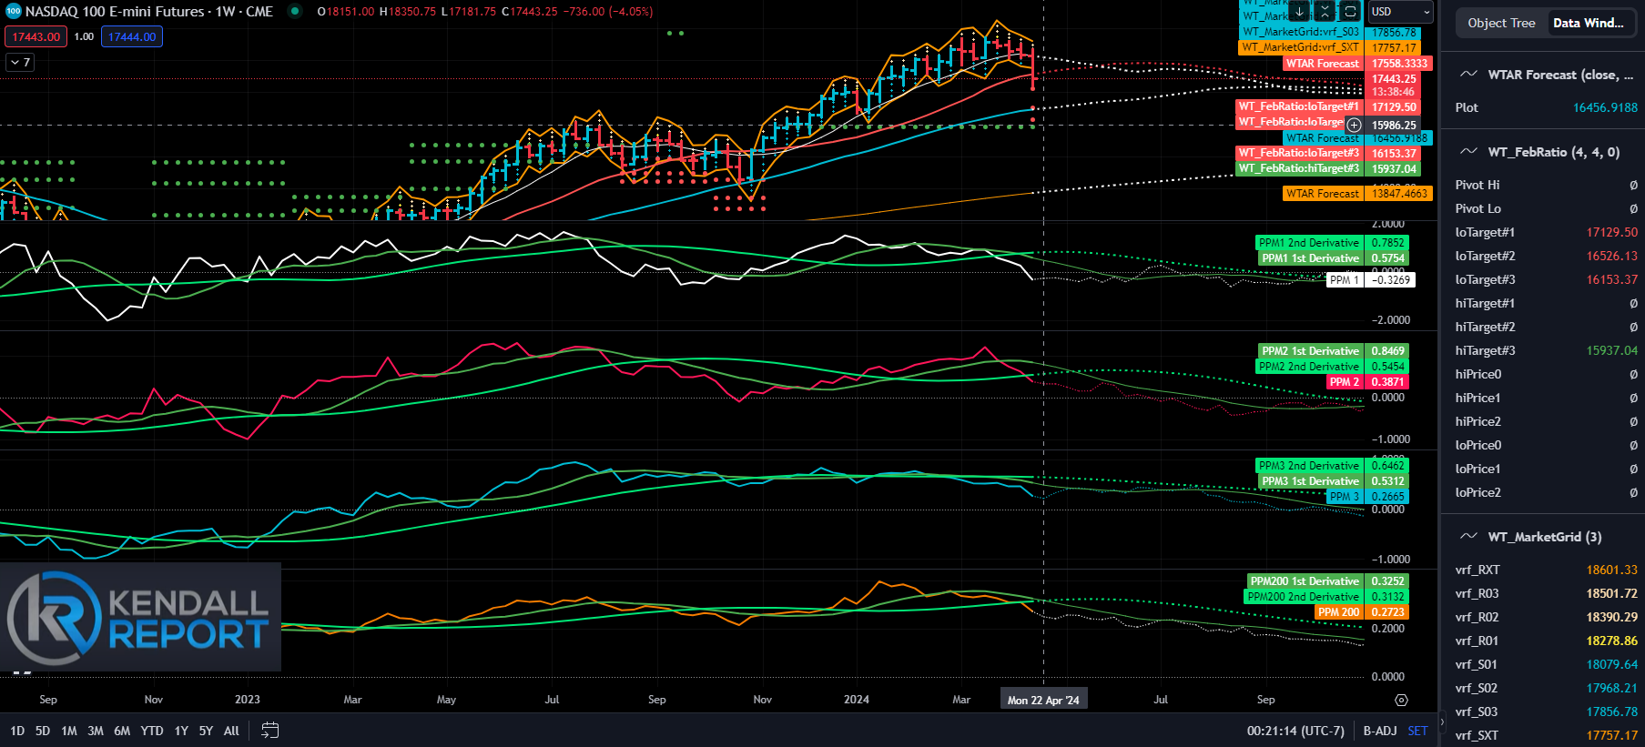The height and width of the screenshot is (747, 1645).
Task: Collapse the right sidebar panel handle
Action: 1441,722
